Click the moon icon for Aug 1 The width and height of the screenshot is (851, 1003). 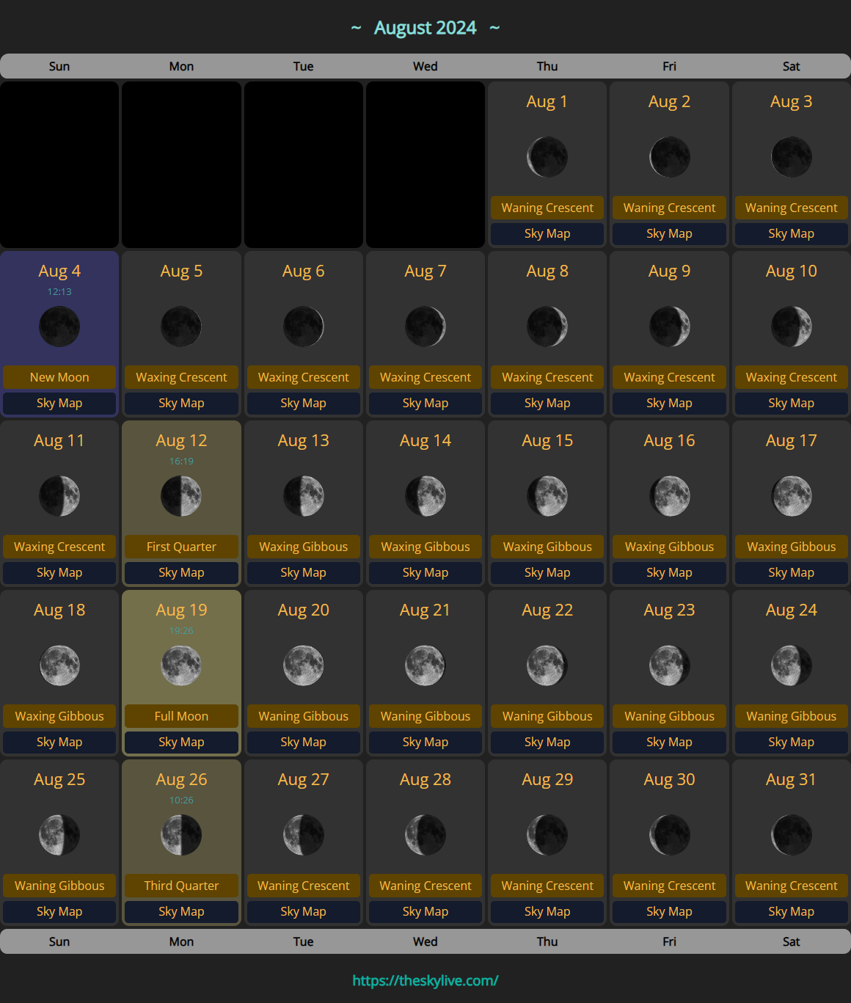[x=547, y=157]
